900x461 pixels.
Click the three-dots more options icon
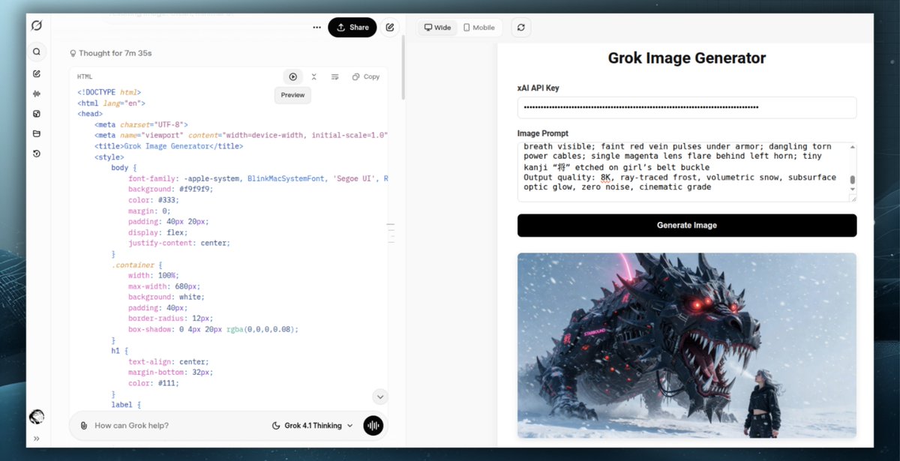click(316, 28)
